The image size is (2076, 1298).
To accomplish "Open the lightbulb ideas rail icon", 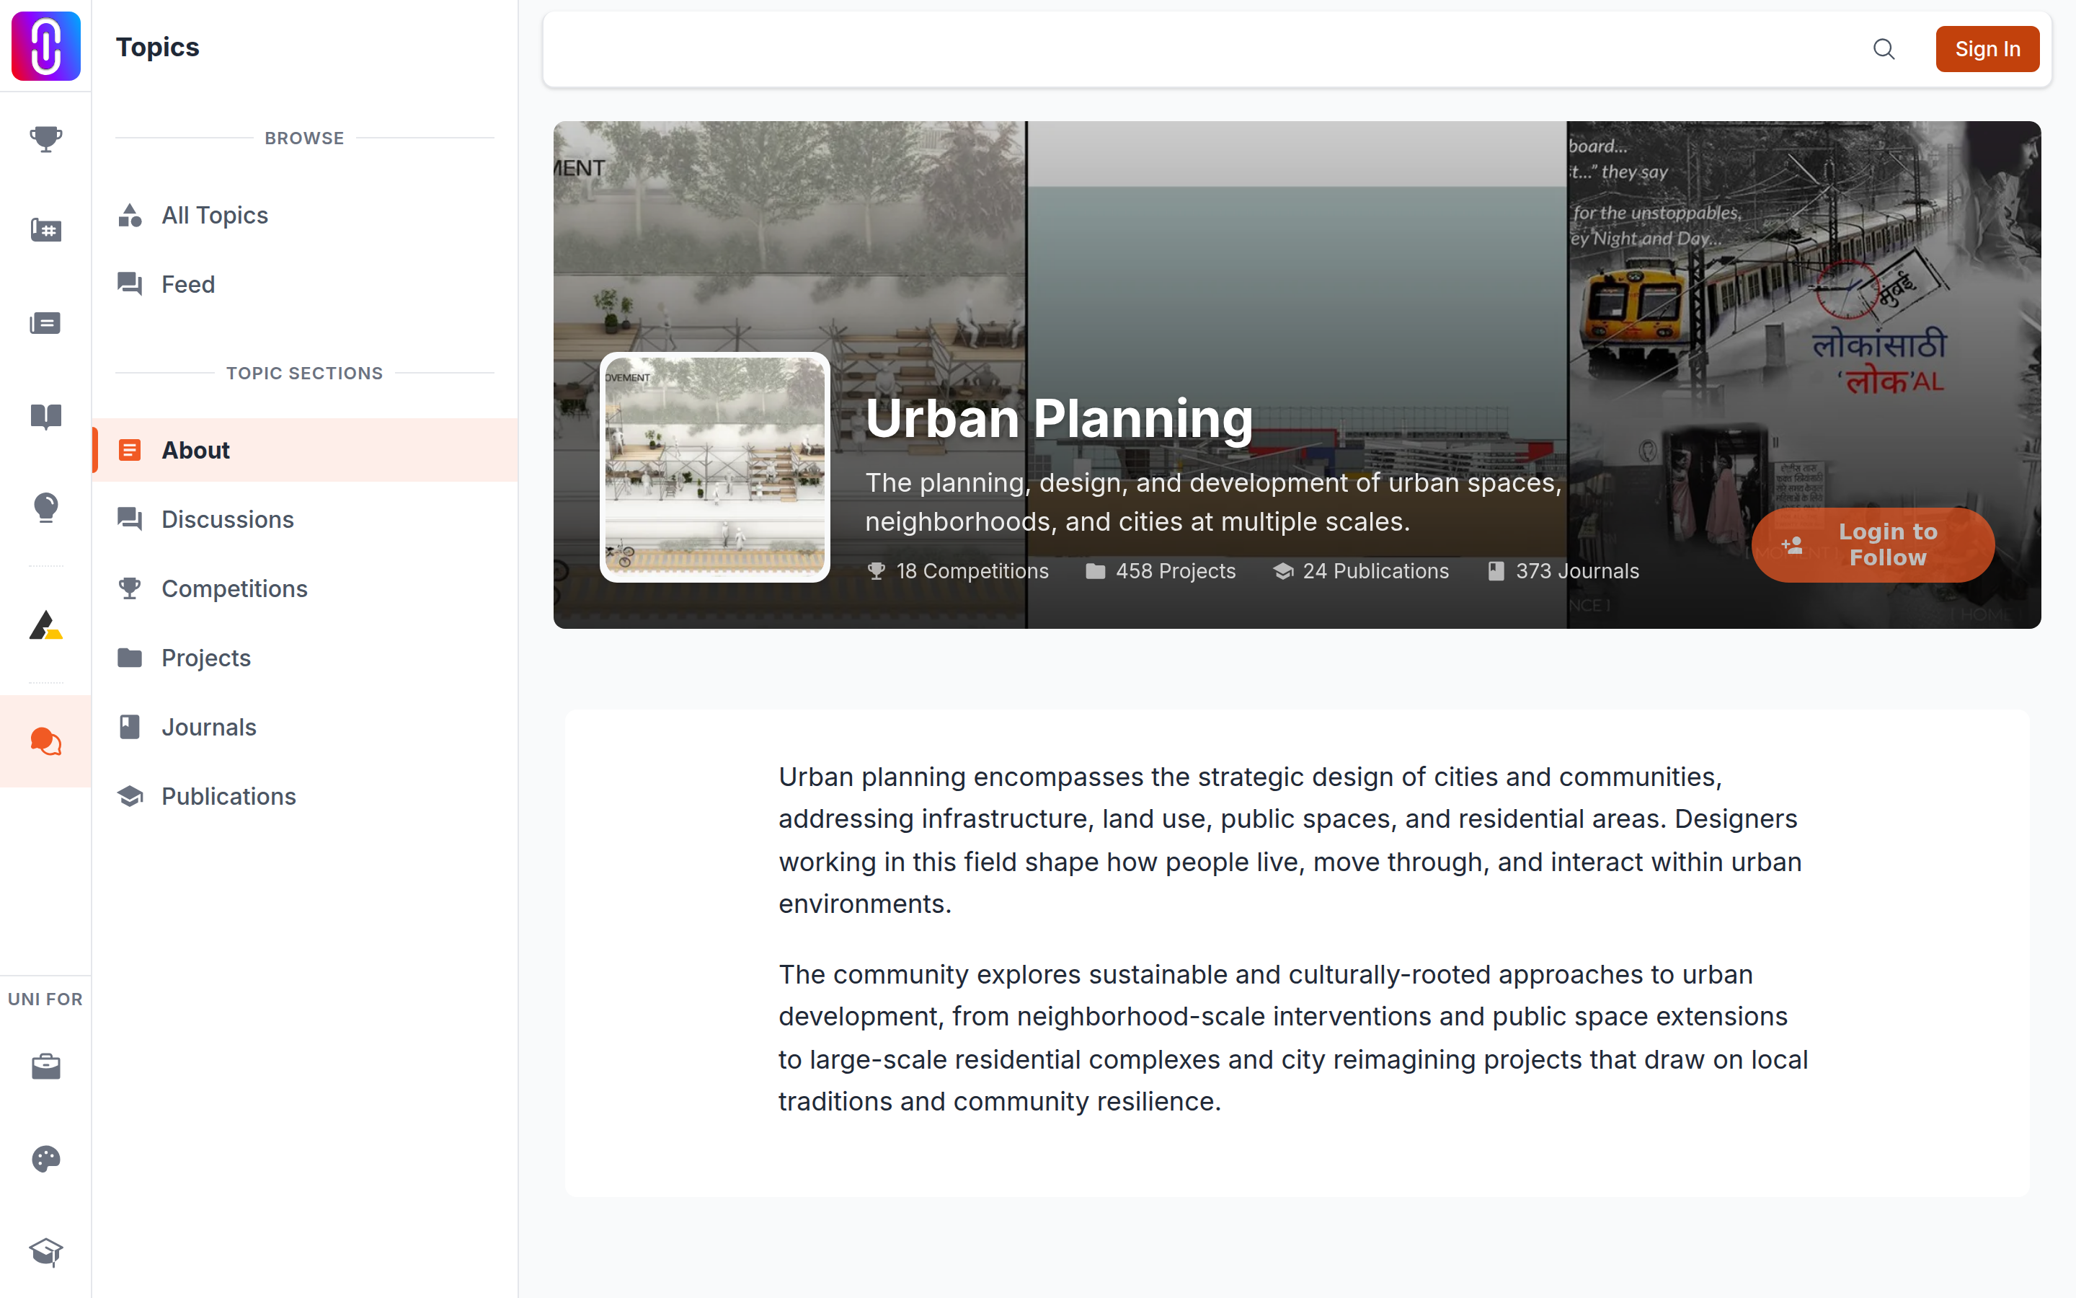I will click(x=45, y=508).
